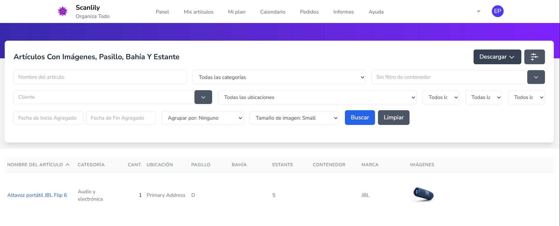
Task: Toggle sort arrow on Nombre del artículo column
Action: (68, 165)
